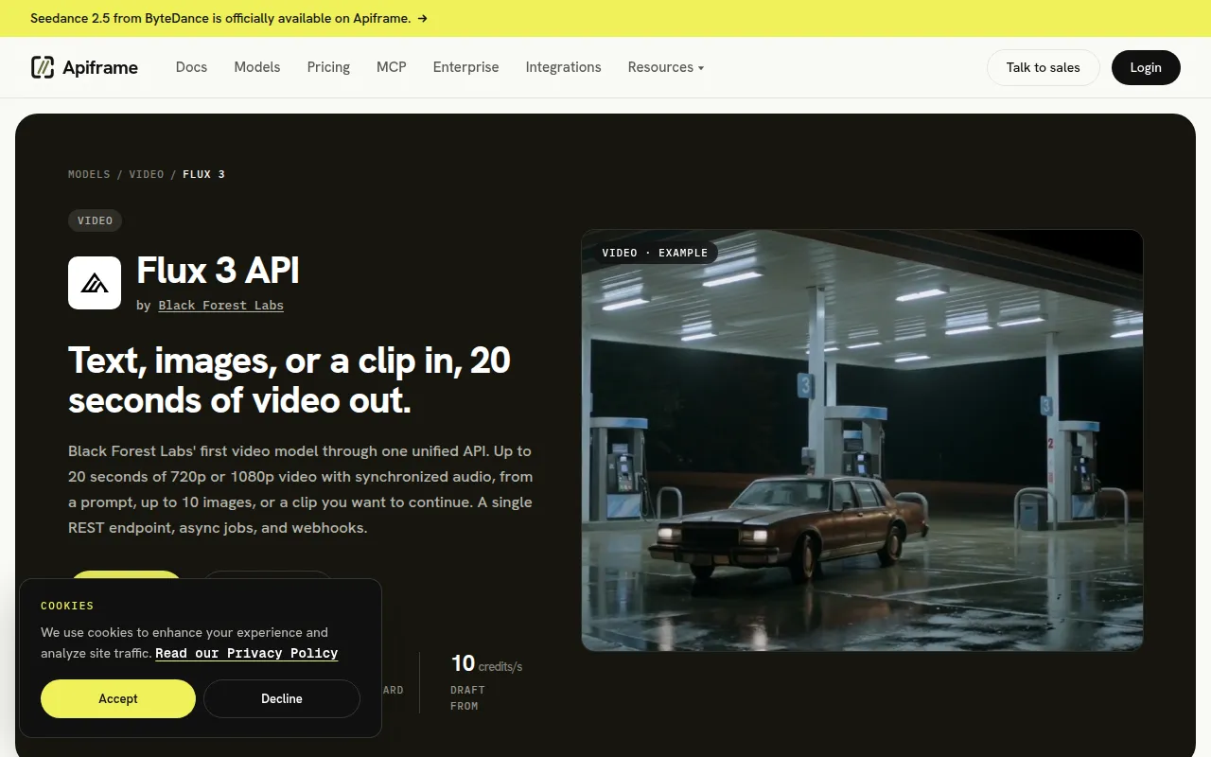Image resolution: width=1211 pixels, height=757 pixels.
Task: Expand the Resources dropdown
Action: [666, 67]
